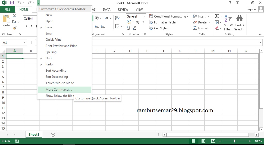Click the Orientation text angle icon
This screenshot has width=264, height=145.
[97, 18]
